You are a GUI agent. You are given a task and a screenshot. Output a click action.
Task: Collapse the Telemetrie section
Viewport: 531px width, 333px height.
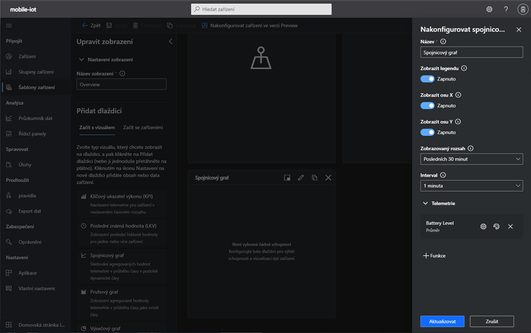pyautogui.click(x=425, y=203)
